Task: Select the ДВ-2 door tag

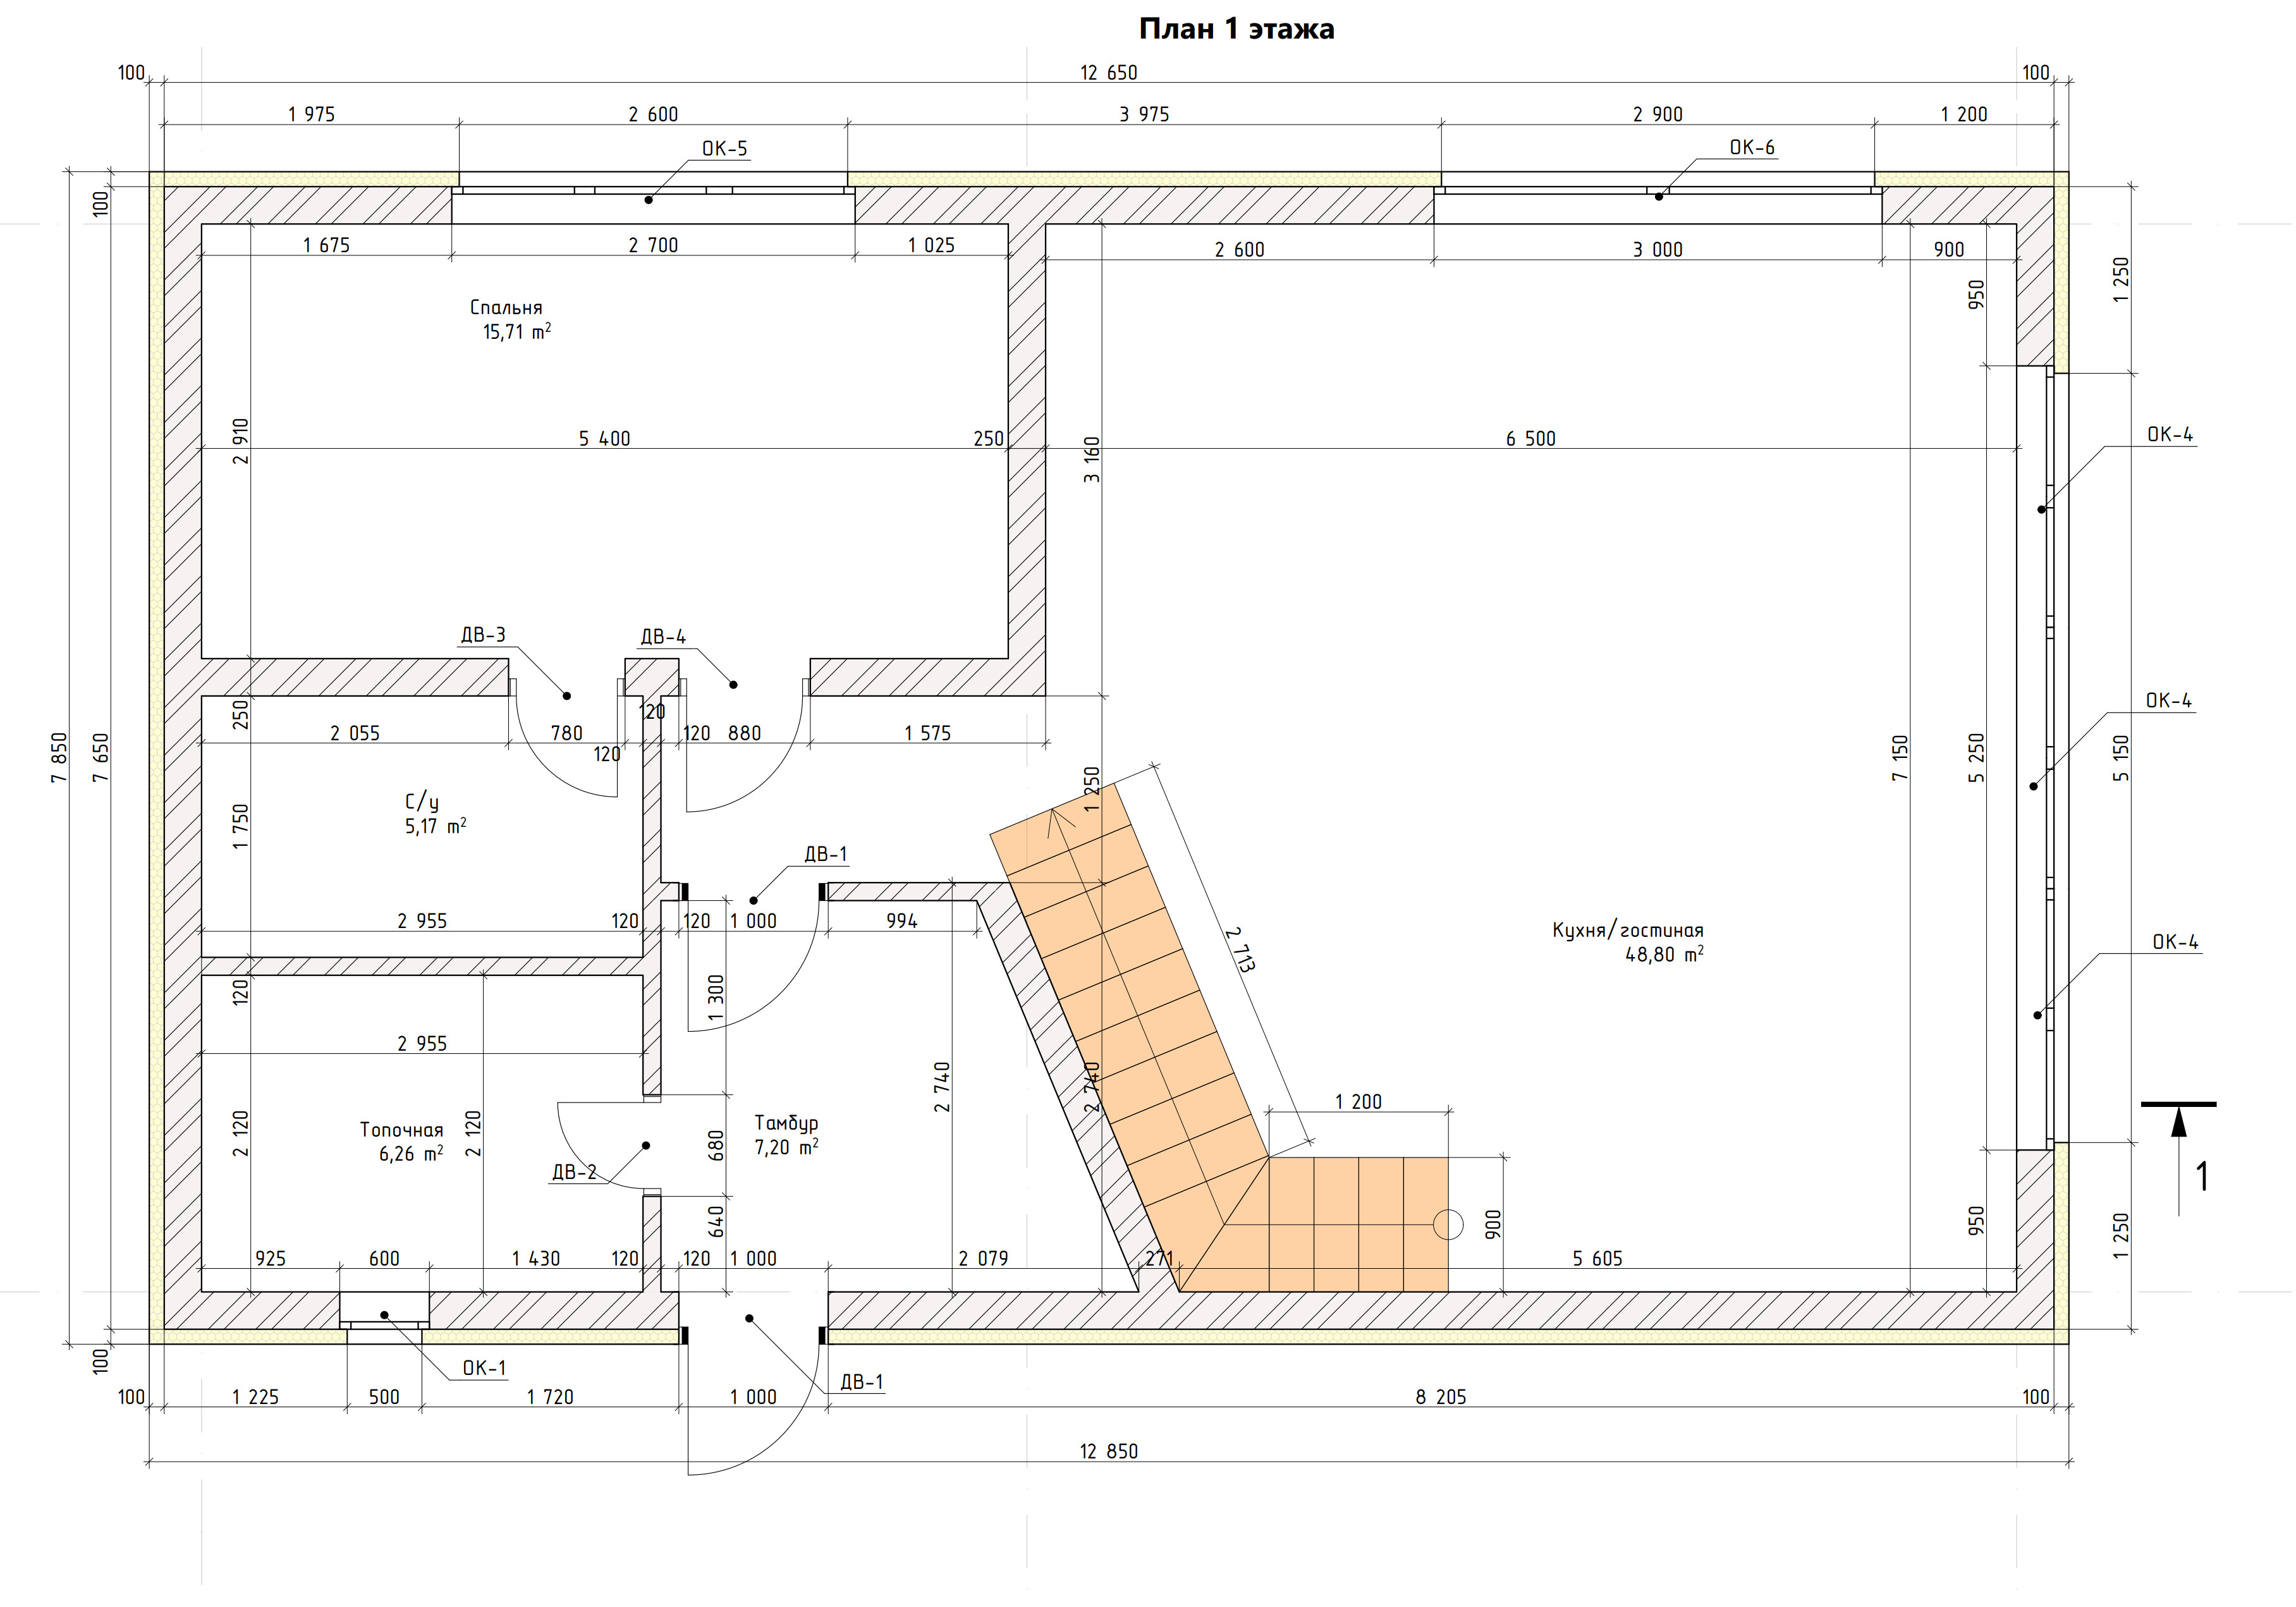Action: 574,1172
